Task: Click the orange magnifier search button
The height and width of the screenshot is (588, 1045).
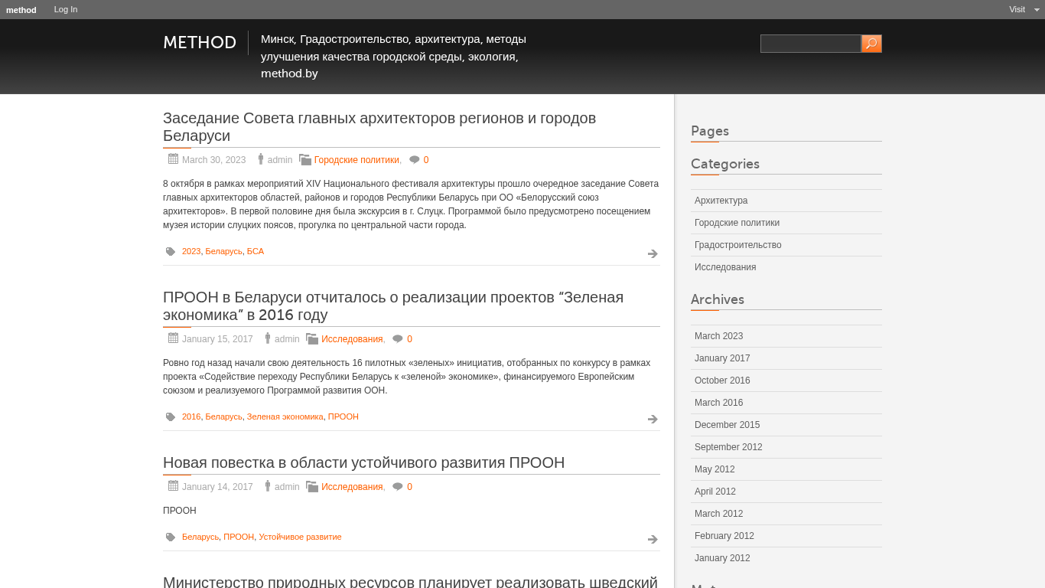Action: coord(871,44)
